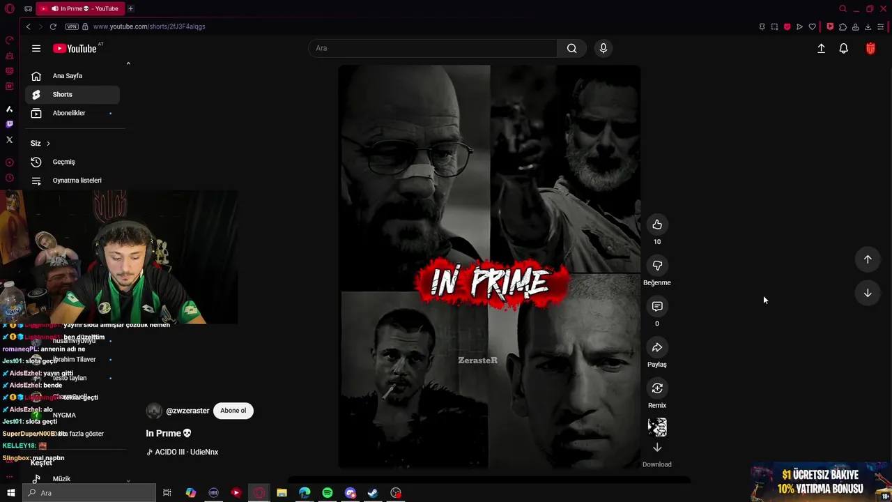This screenshot has height=502, width=892.
Task: Click the Windows taskbar Ara search box
Action: [x=89, y=493]
